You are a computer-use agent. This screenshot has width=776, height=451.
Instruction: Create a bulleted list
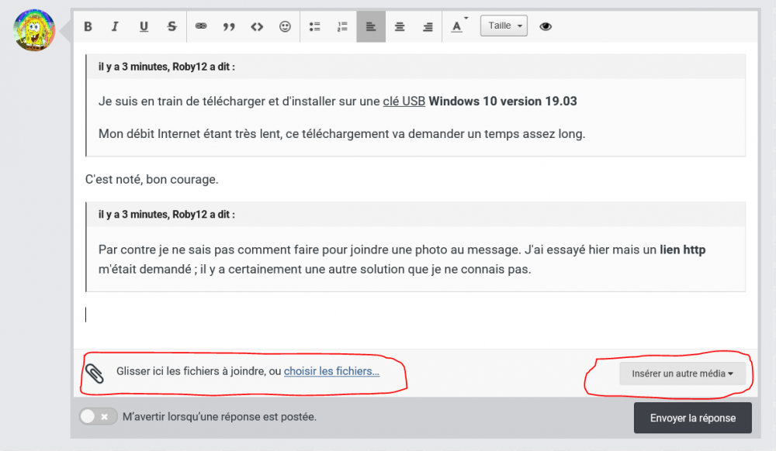pos(315,26)
